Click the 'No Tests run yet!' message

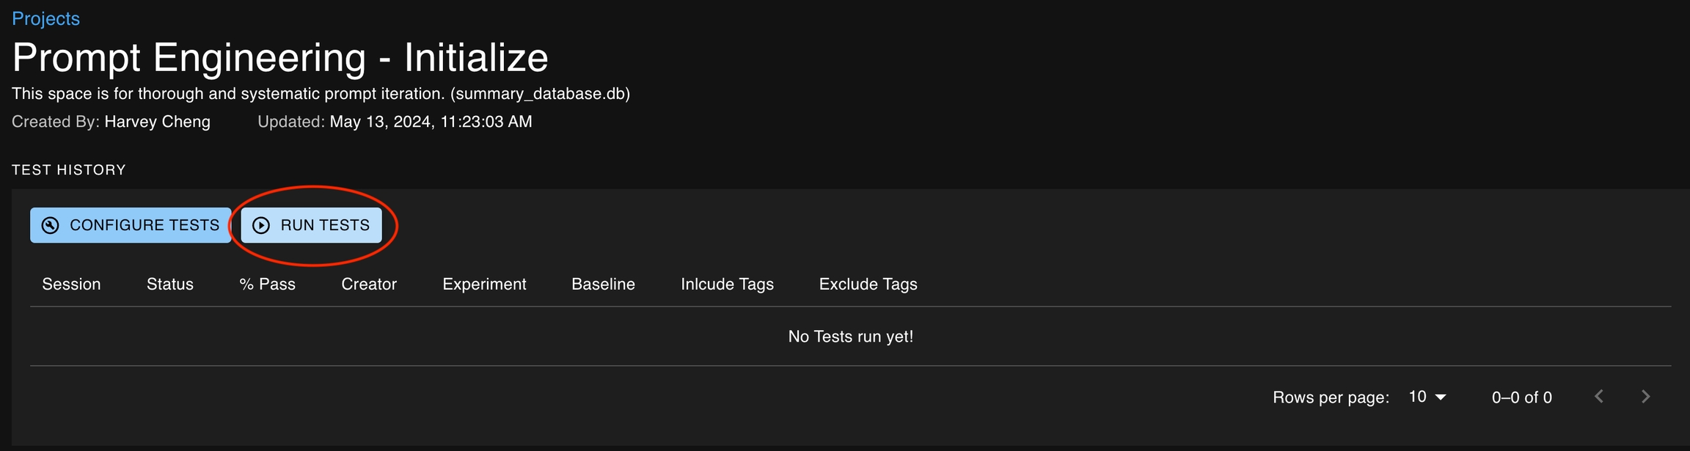[850, 337]
